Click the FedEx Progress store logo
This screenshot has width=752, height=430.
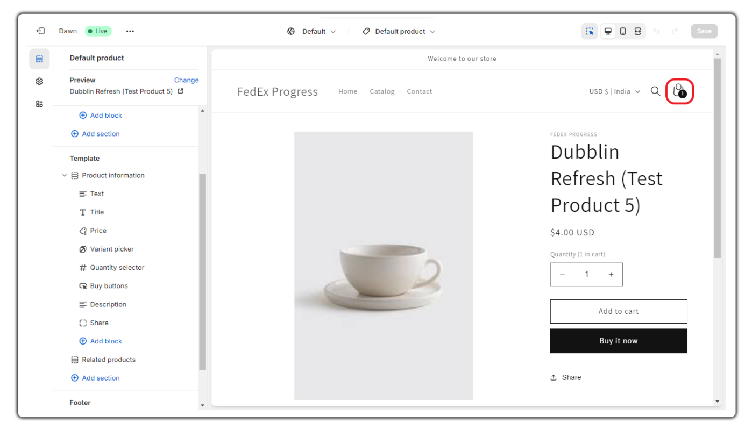(x=278, y=92)
